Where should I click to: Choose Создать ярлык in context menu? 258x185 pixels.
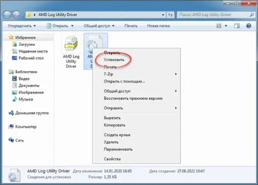coord(136,135)
